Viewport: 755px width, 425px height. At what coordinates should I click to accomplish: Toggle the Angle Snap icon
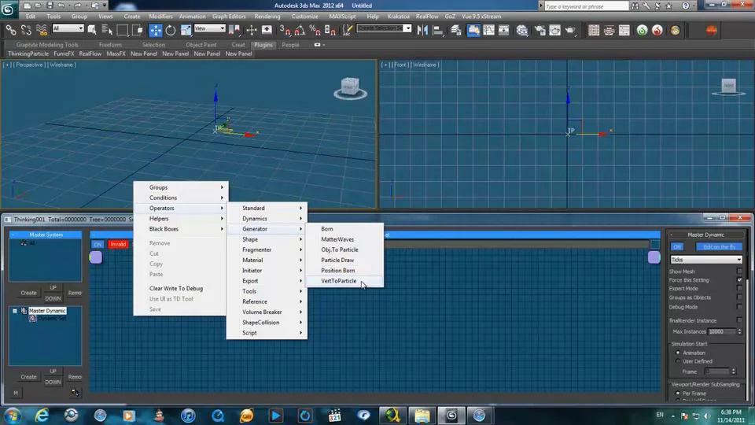pyautogui.click(x=300, y=31)
